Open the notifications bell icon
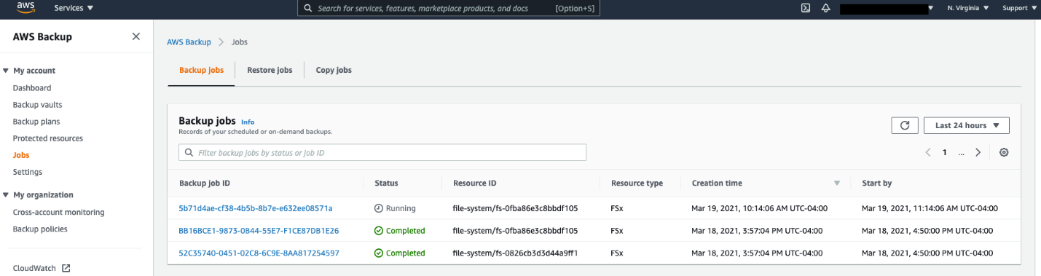Viewport: 1041px width, 276px height. click(x=825, y=8)
